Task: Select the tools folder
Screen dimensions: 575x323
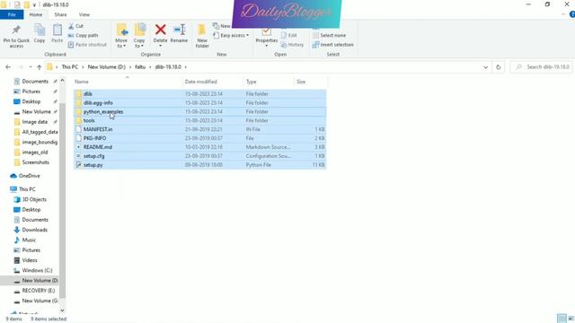Action: (199, 120)
